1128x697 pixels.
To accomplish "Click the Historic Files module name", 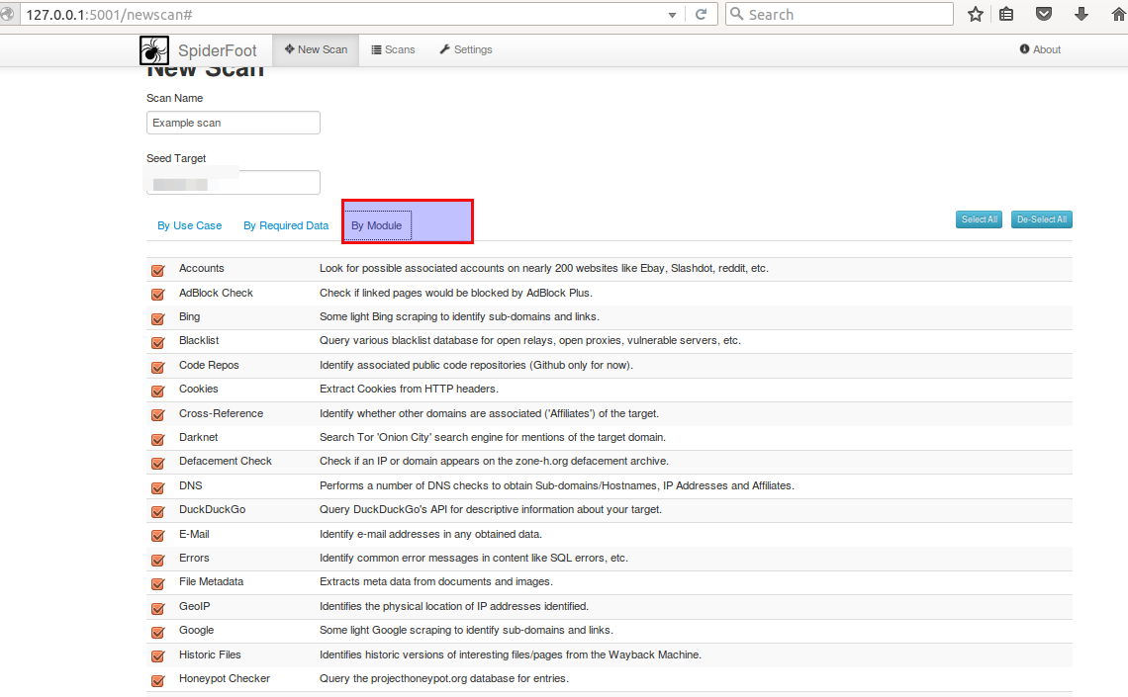I will (x=210, y=654).
